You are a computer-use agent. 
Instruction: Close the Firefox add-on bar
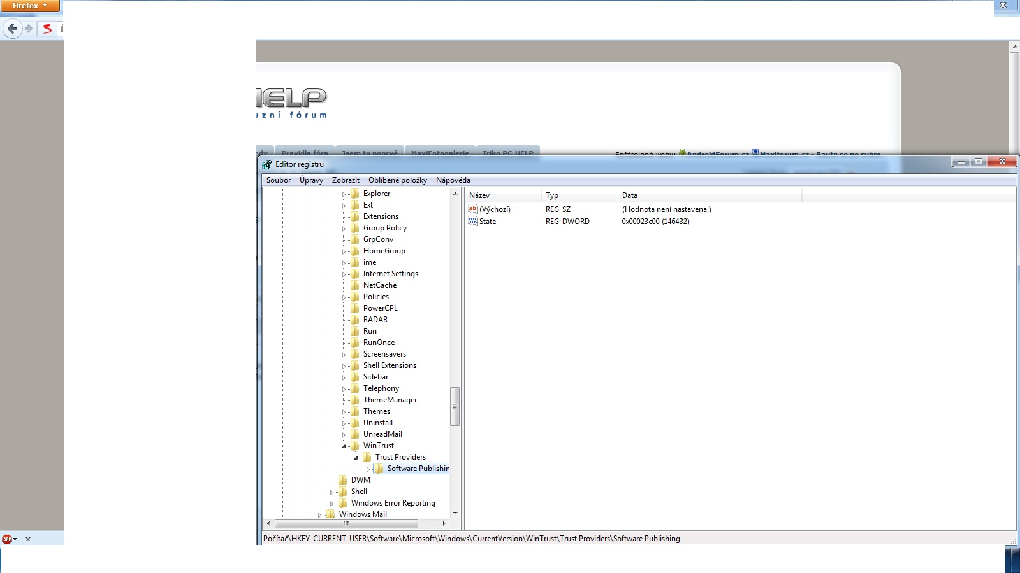pyautogui.click(x=28, y=539)
